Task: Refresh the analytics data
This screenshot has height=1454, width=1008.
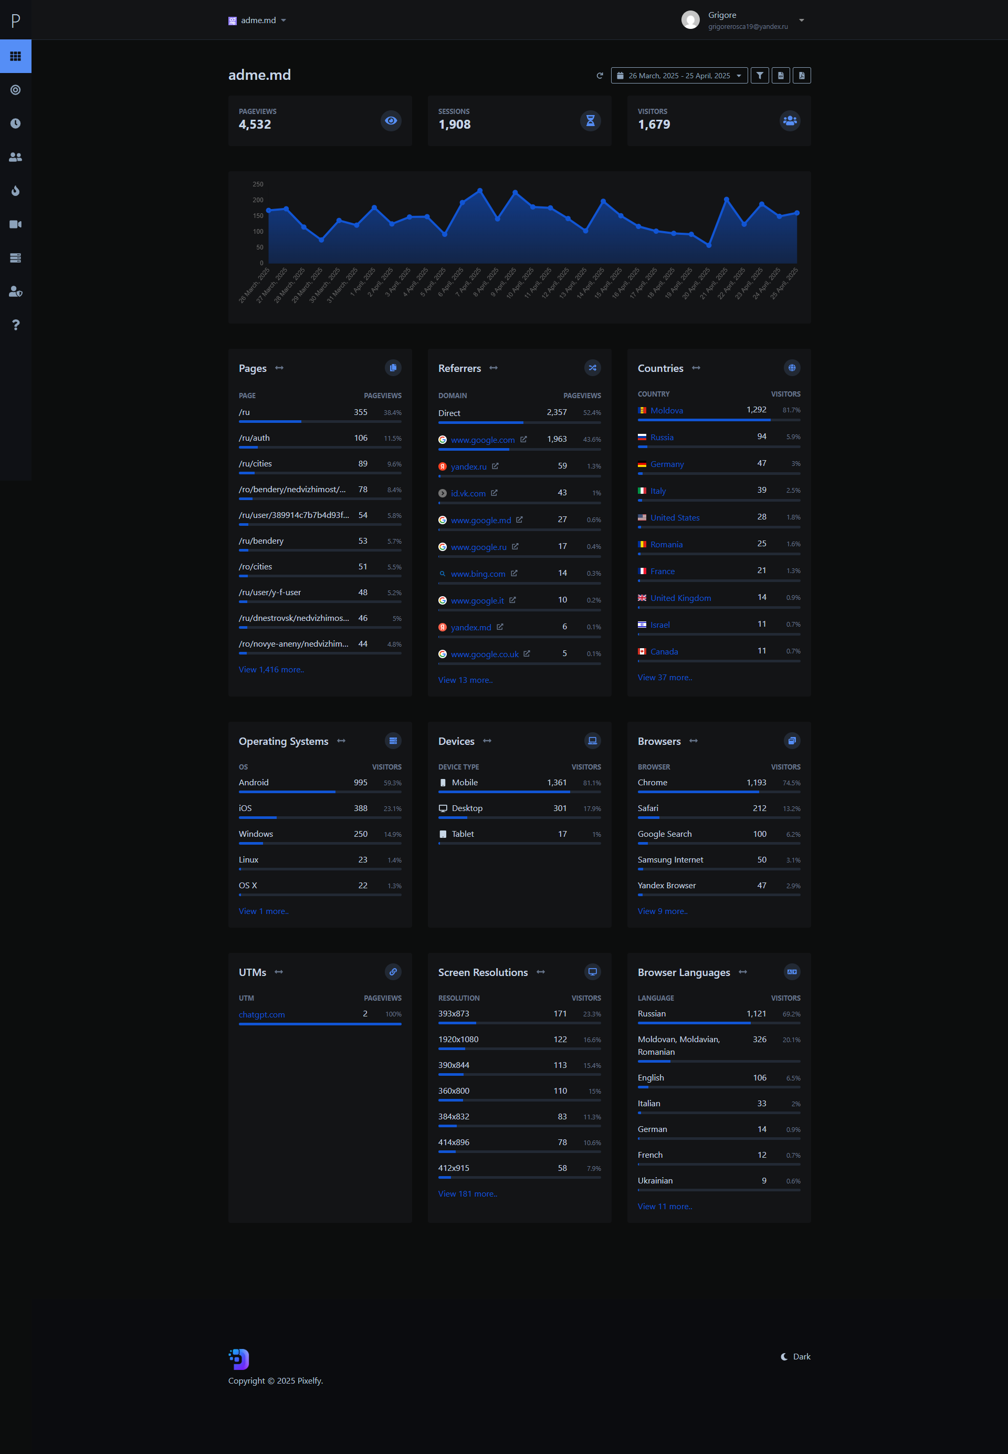Action: [x=600, y=76]
